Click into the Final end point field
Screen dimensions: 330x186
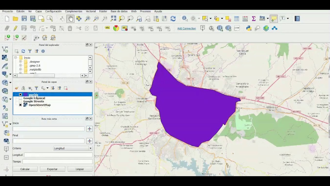click(x=48, y=141)
